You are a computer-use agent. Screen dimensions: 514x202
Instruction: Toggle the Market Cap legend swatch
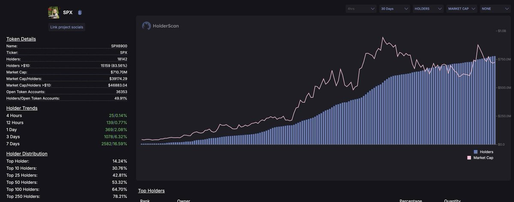tap(469, 158)
